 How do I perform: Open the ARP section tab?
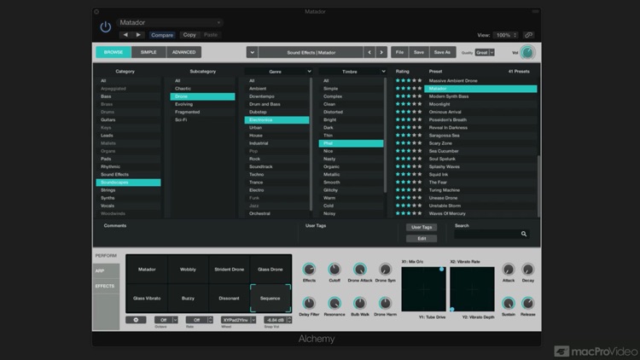coord(106,271)
